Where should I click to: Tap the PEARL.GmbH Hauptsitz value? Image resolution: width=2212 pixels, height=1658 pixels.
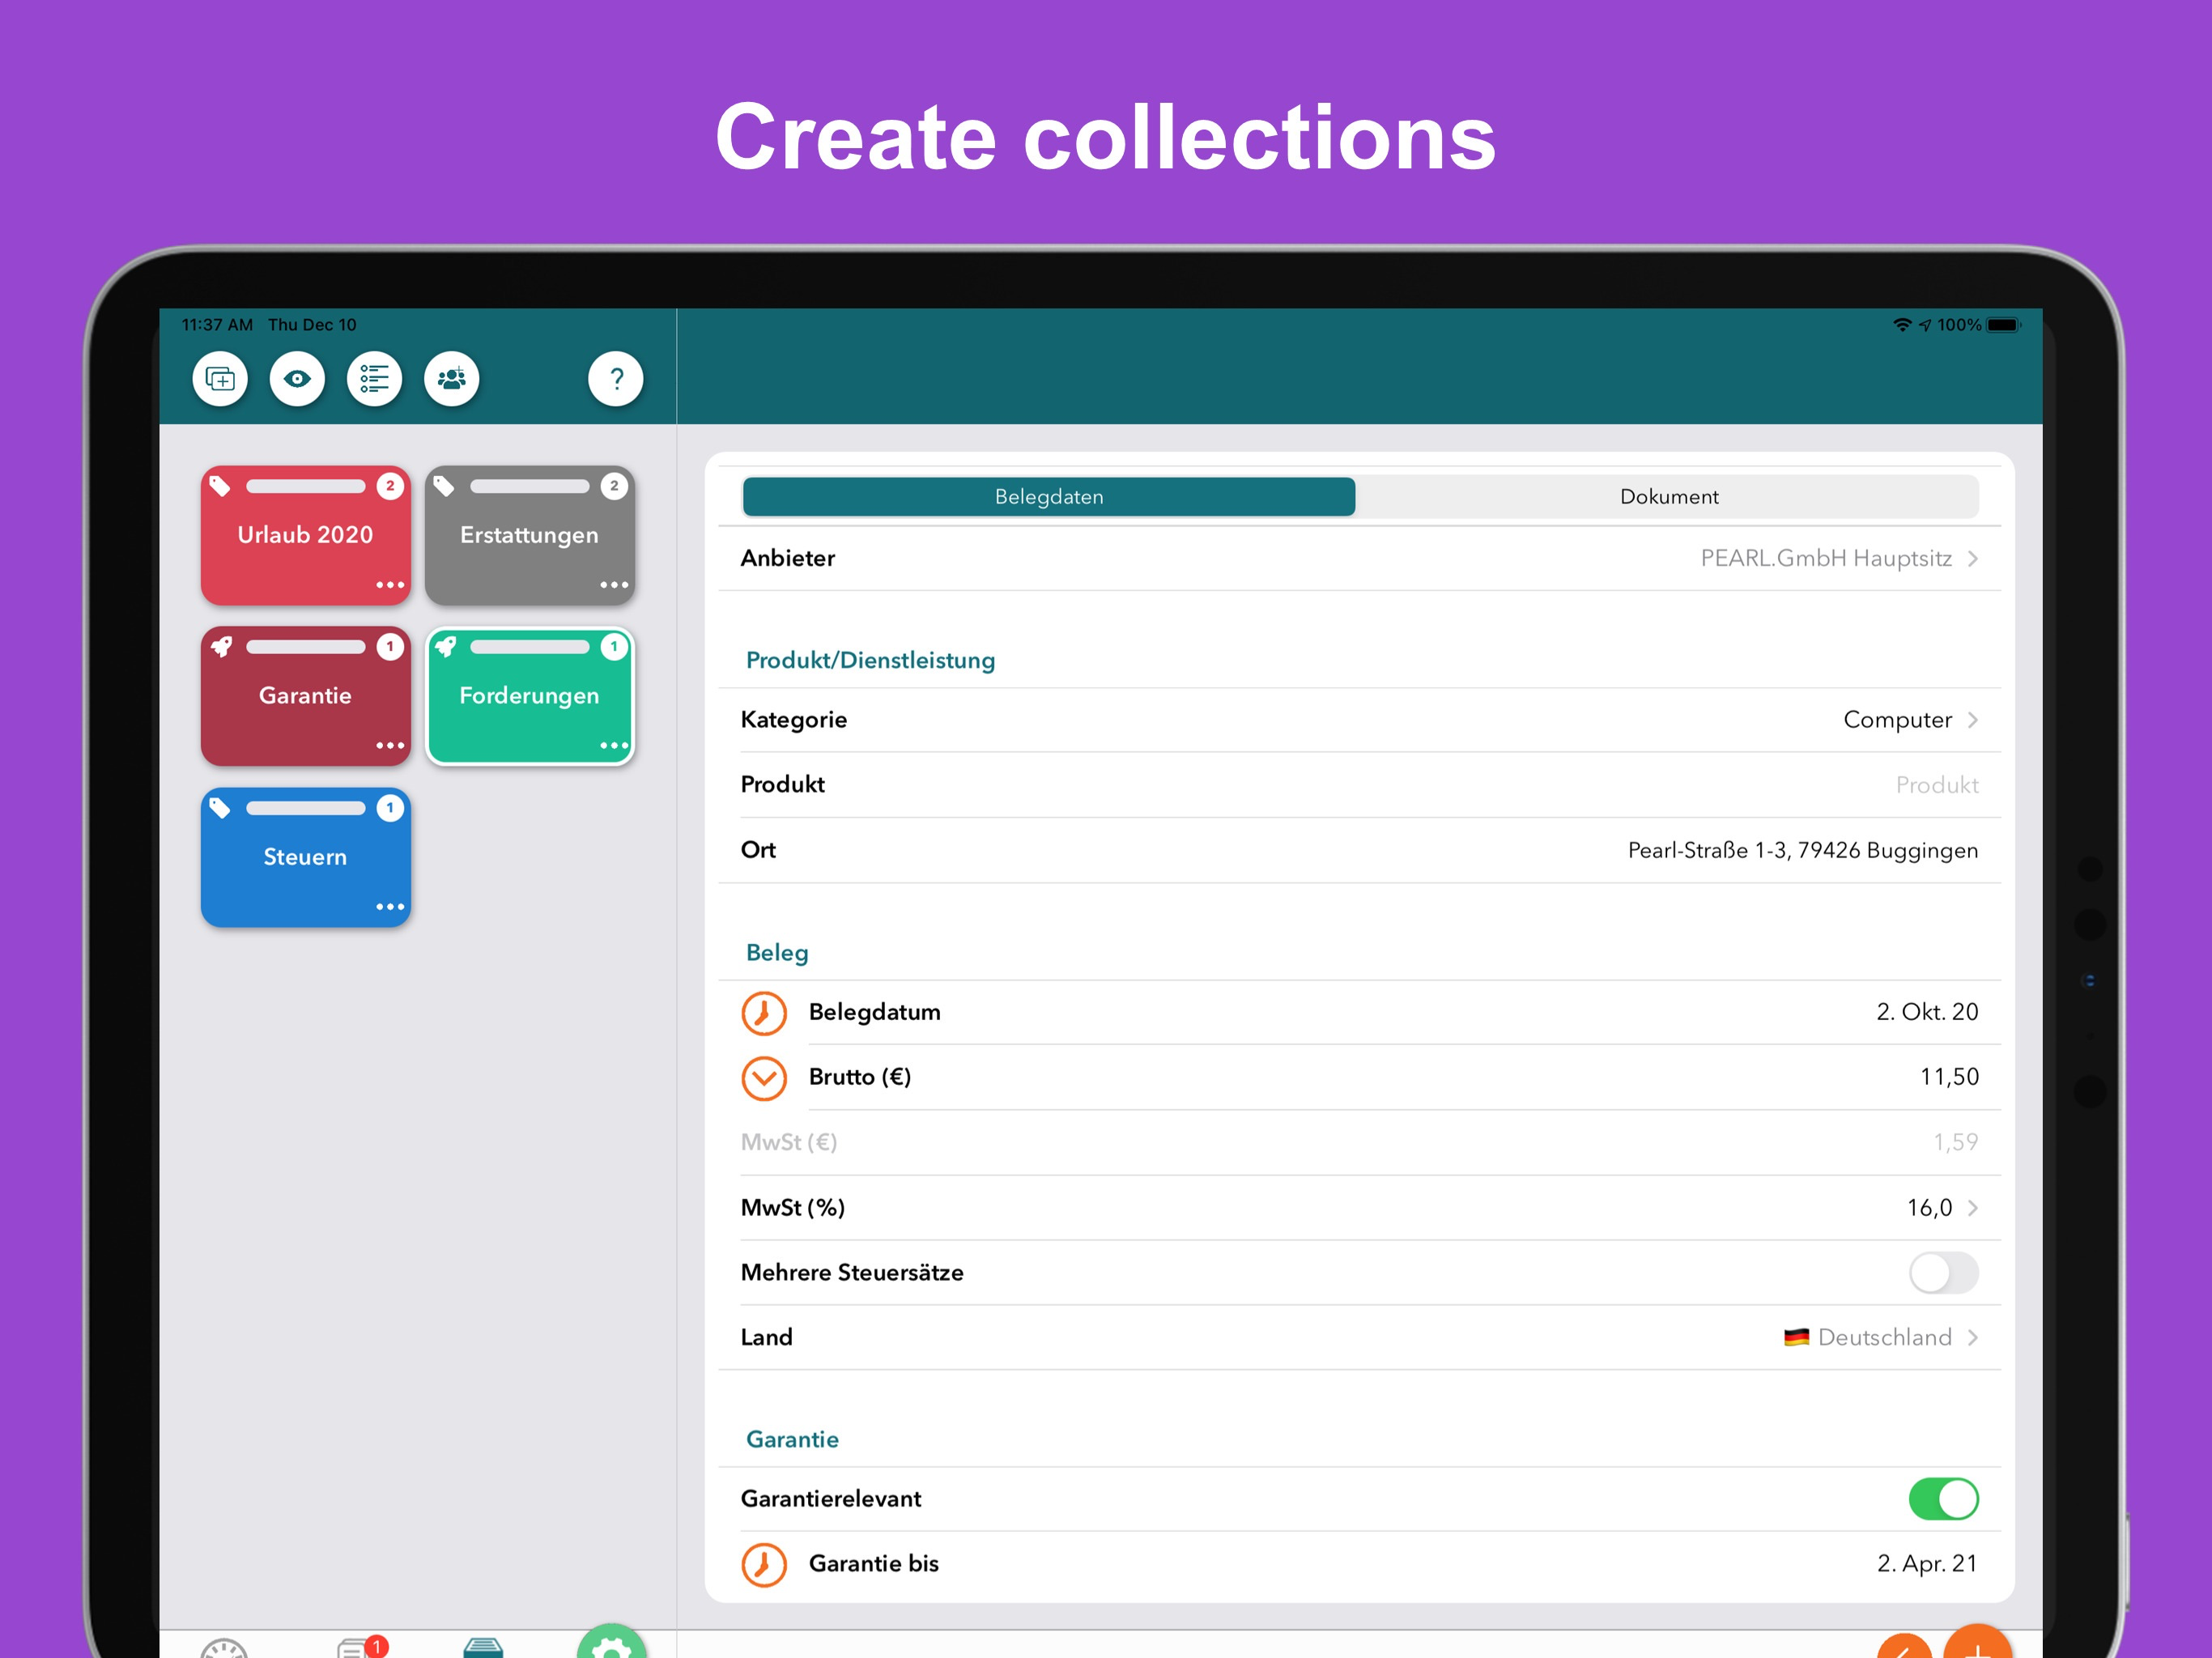[x=1826, y=559]
